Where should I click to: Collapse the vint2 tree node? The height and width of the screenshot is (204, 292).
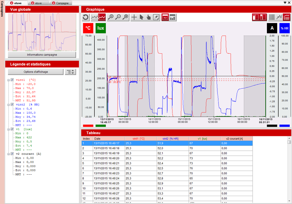pyautogui.click(x=9, y=105)
